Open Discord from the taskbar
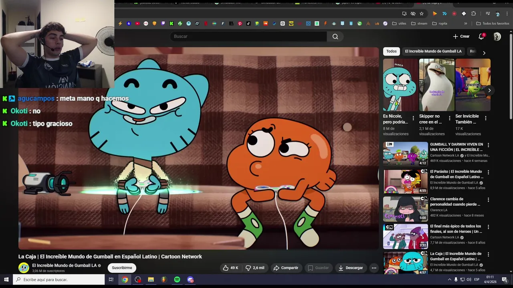 [x=190, y=280]
